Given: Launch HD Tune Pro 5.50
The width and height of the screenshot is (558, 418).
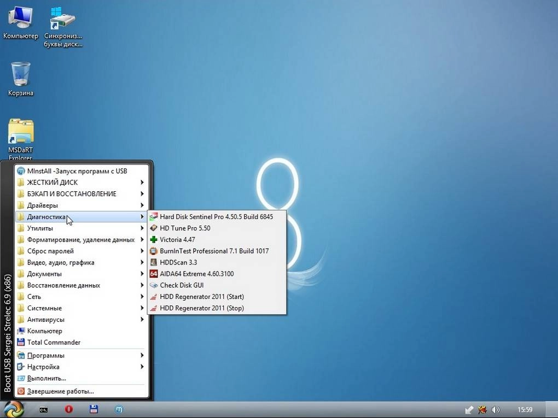Looking at the screenshot, I should [x=217, y=228].
